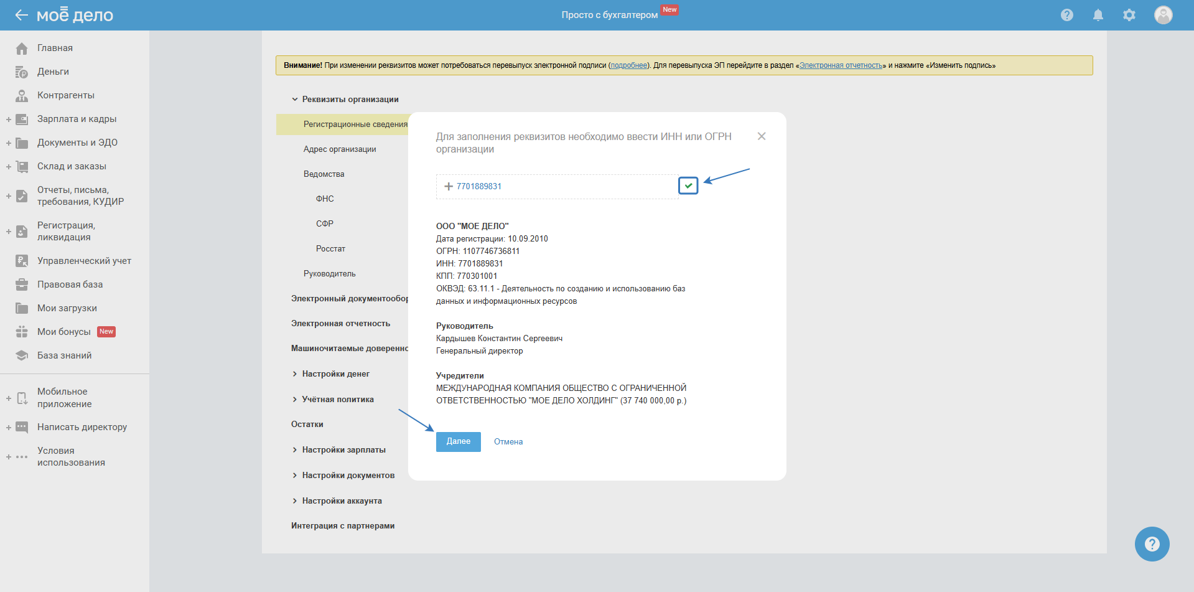Click the Мои бонусы gift icon
The image size is (1194, 592).
[x=22, y=332]
